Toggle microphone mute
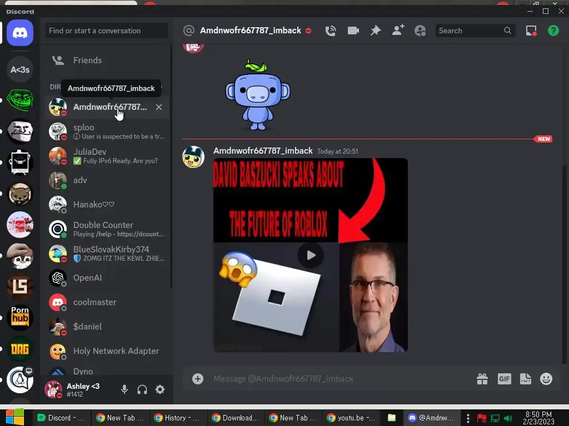Viewport: 569px width, 426px height. point(124,389)
